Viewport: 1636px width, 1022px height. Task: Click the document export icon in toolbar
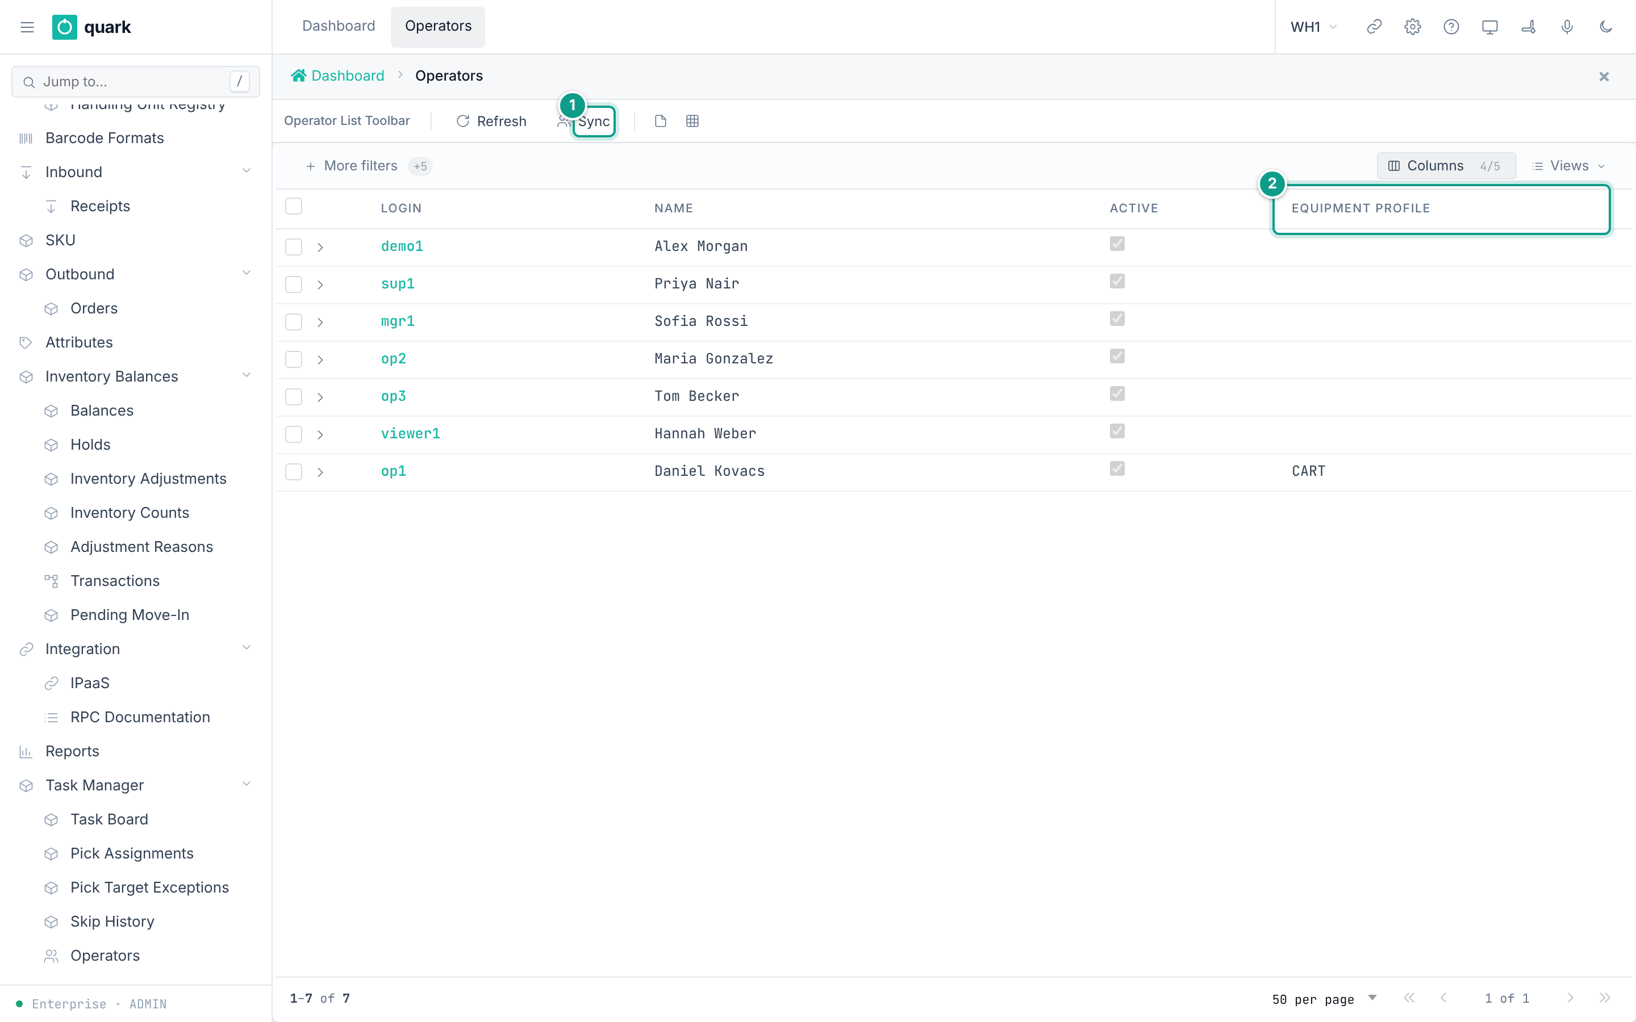coord(661,121)
